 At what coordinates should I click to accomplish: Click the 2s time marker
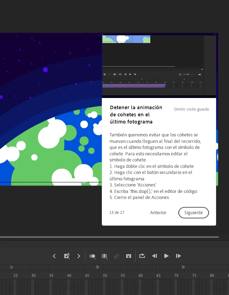(97, 267)
